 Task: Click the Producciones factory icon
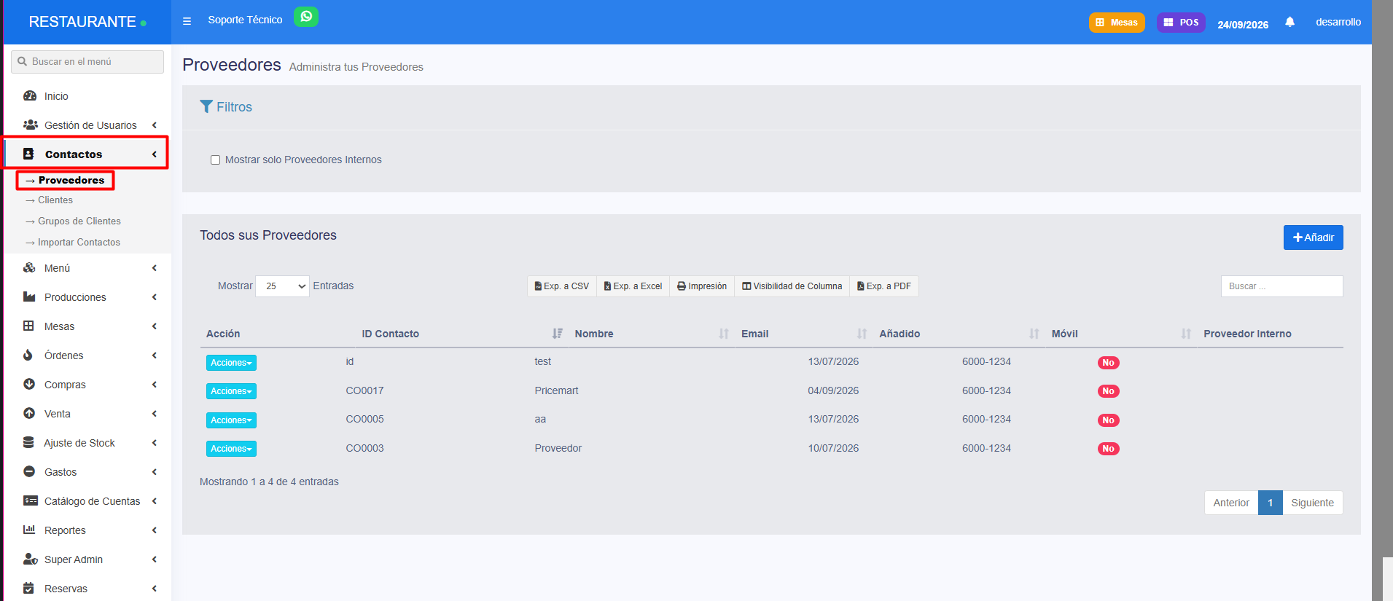pos(29,296)
